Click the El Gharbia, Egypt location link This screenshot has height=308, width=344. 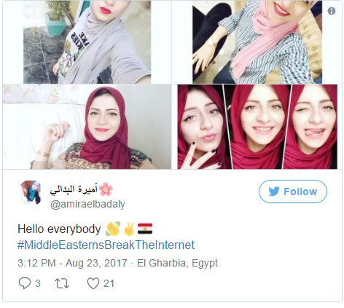click(177, 264)
